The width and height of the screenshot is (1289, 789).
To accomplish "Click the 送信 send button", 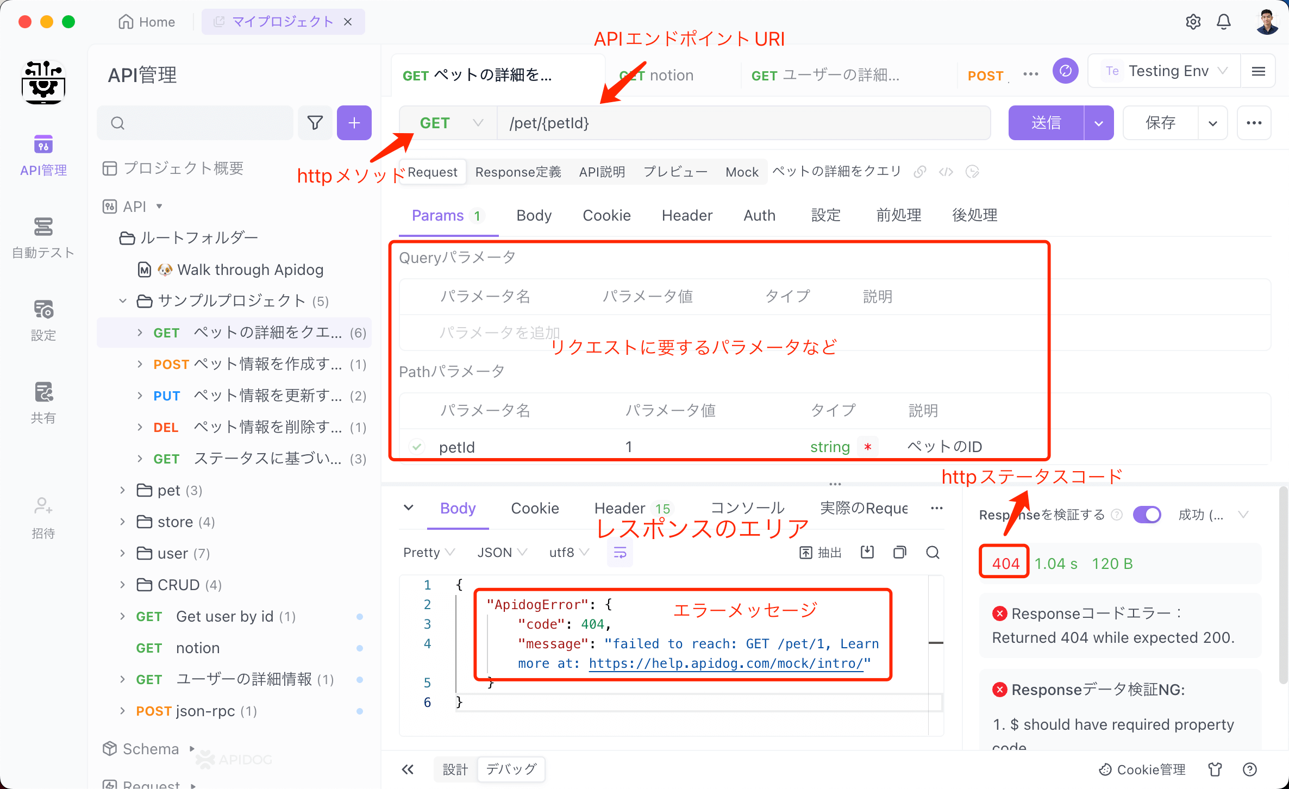I will tap(1046, 123).
